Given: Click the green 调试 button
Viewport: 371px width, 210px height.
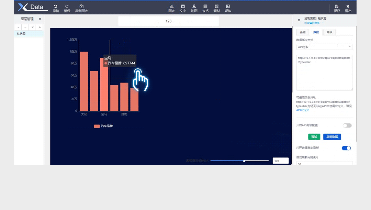Looking at the screenshot, I should coord(314,137).
